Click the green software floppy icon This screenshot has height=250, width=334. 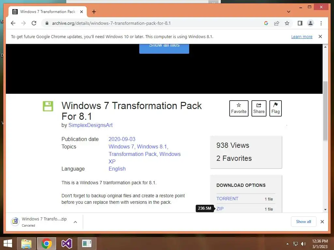[48, 106]
